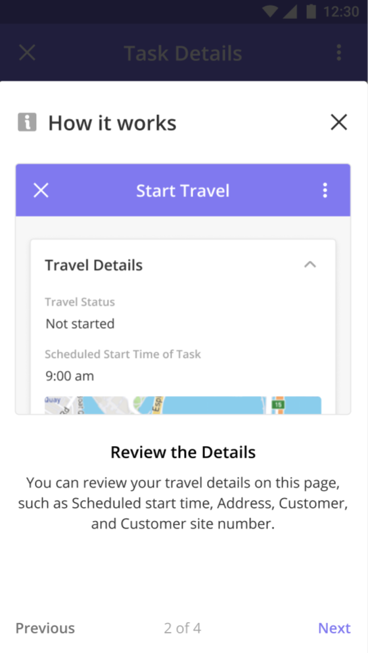Go back to the Previous tutorial step
Image resolution: width=368 pixels, height=653 pixels.
pos(45,628)
